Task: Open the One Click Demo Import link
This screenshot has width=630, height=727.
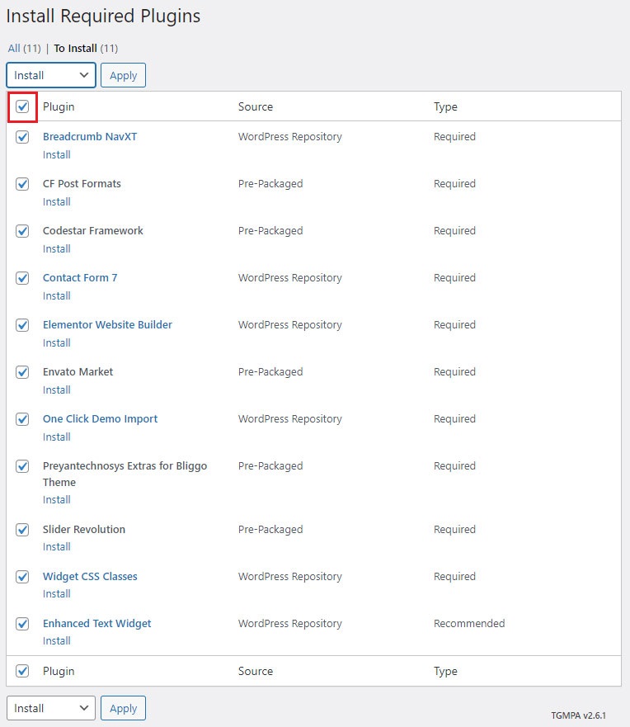Action: (x=100, y=418)
